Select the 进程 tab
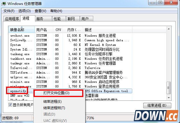Image resolution: width=180 pixels, height=123 pixels. 28,18
